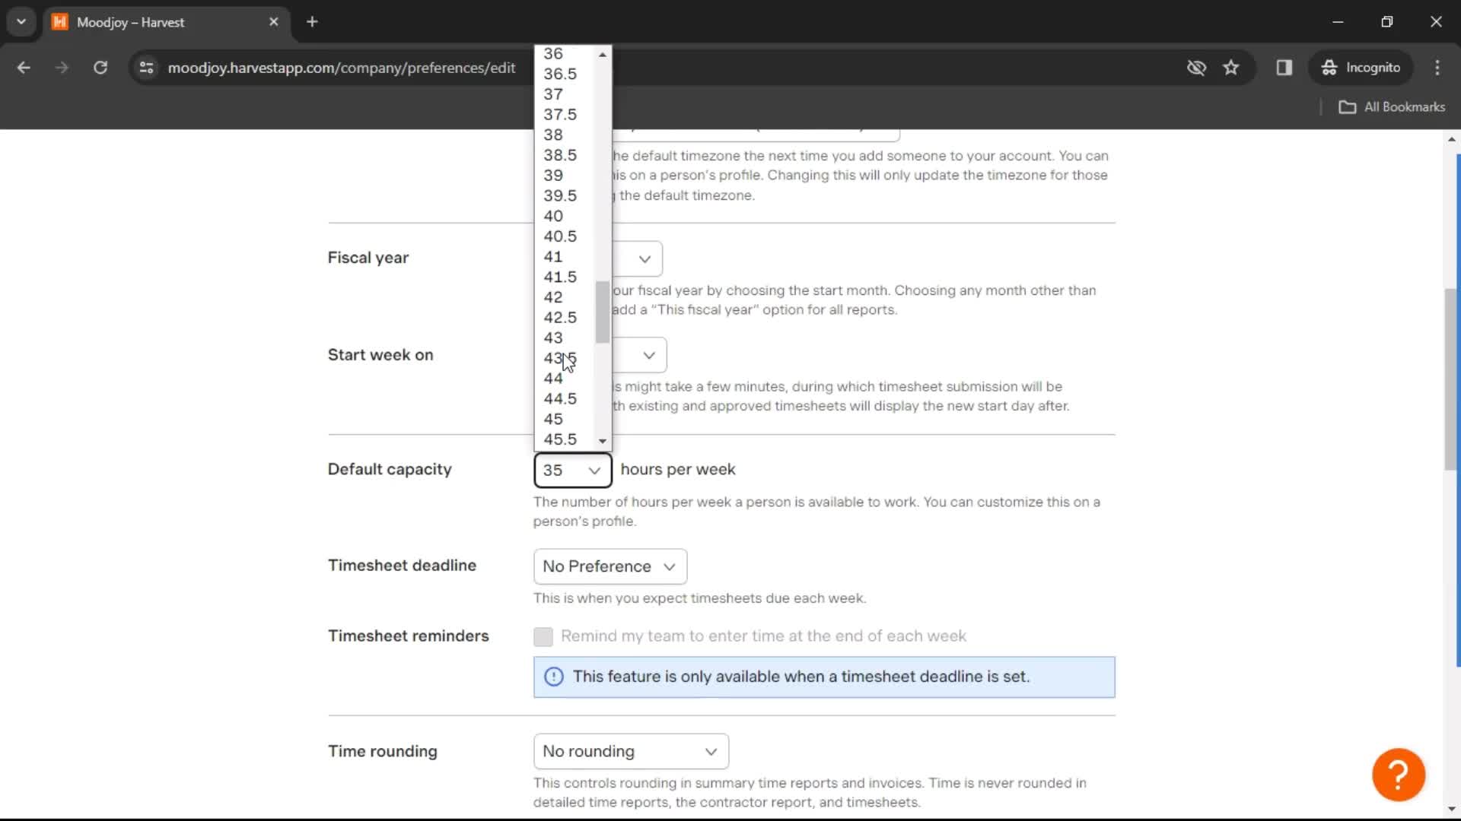Click the company preferences edit link
1461x821 pixels.
[342, 67]
